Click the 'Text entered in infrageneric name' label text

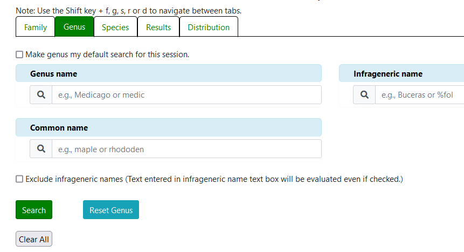point(264,179)
